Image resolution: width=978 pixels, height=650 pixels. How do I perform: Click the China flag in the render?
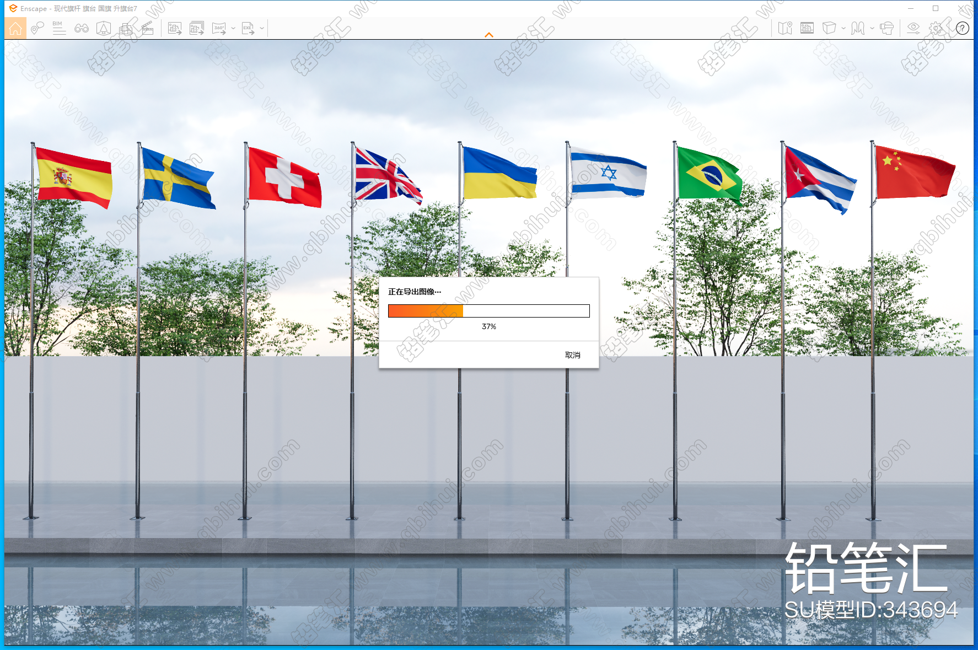click(x=914, y=172)
